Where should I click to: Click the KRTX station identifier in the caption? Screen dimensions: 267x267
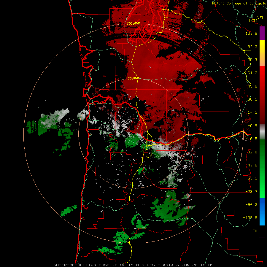pyautogui.click(x=168, y=265)
